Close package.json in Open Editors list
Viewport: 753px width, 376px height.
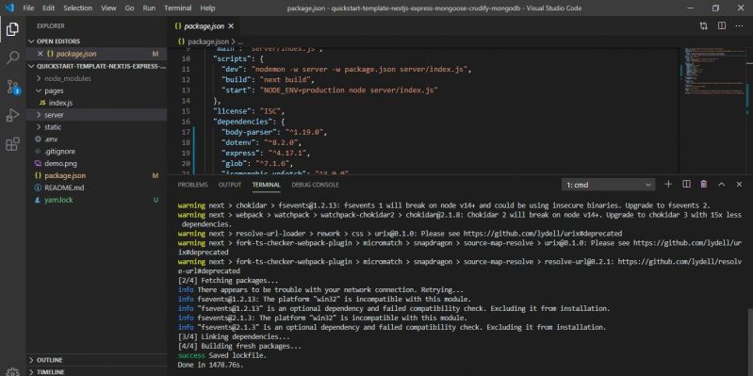click(41, 54)
